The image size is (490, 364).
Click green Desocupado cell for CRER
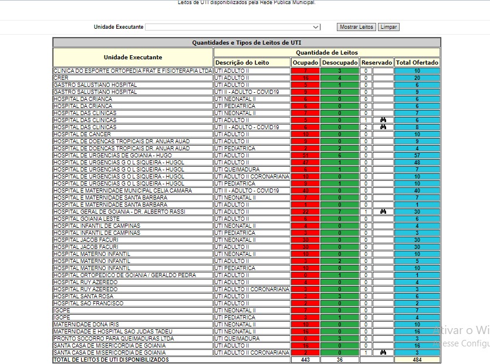(339, 78)
